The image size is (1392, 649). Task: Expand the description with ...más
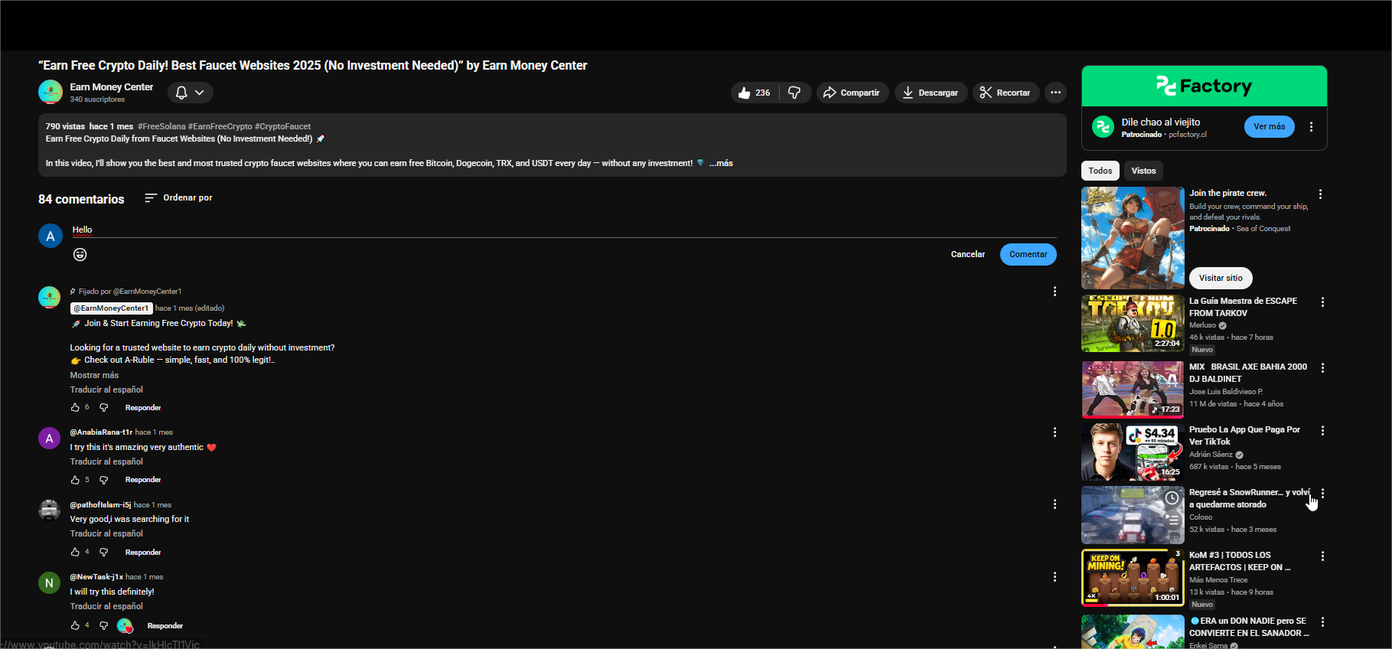coord(721,163)
